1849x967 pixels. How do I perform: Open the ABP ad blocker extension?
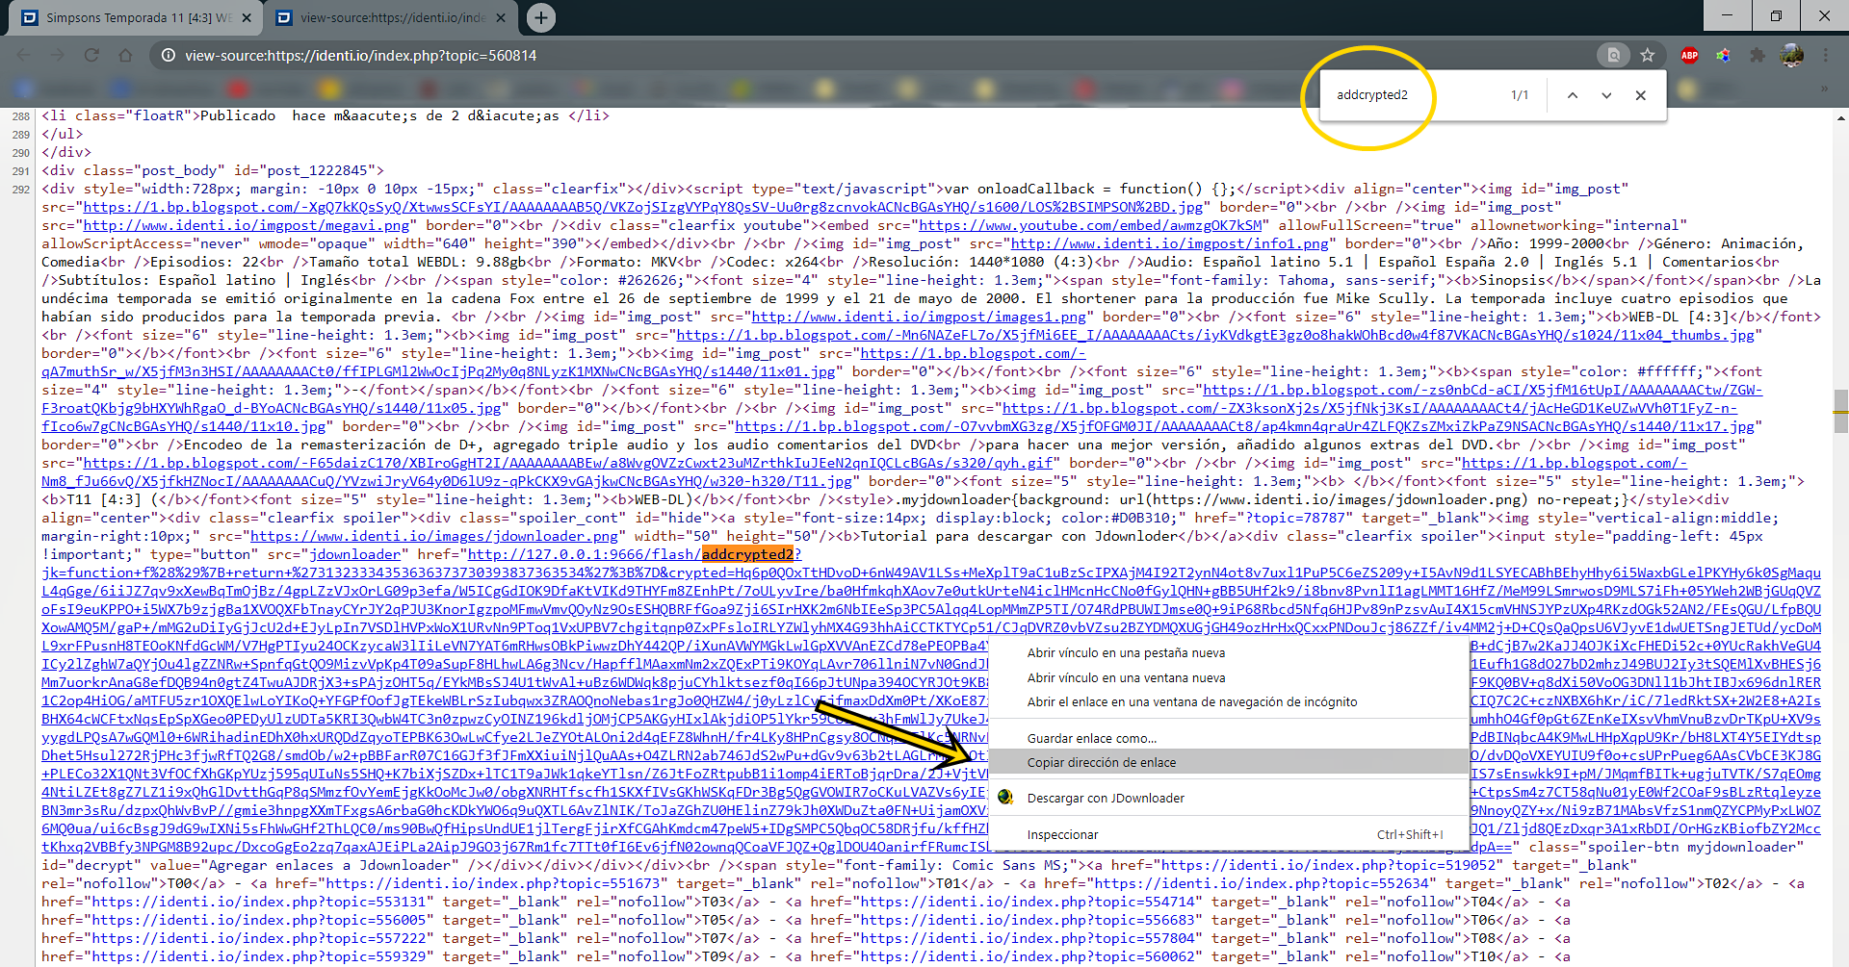[x=1689, y=56]
